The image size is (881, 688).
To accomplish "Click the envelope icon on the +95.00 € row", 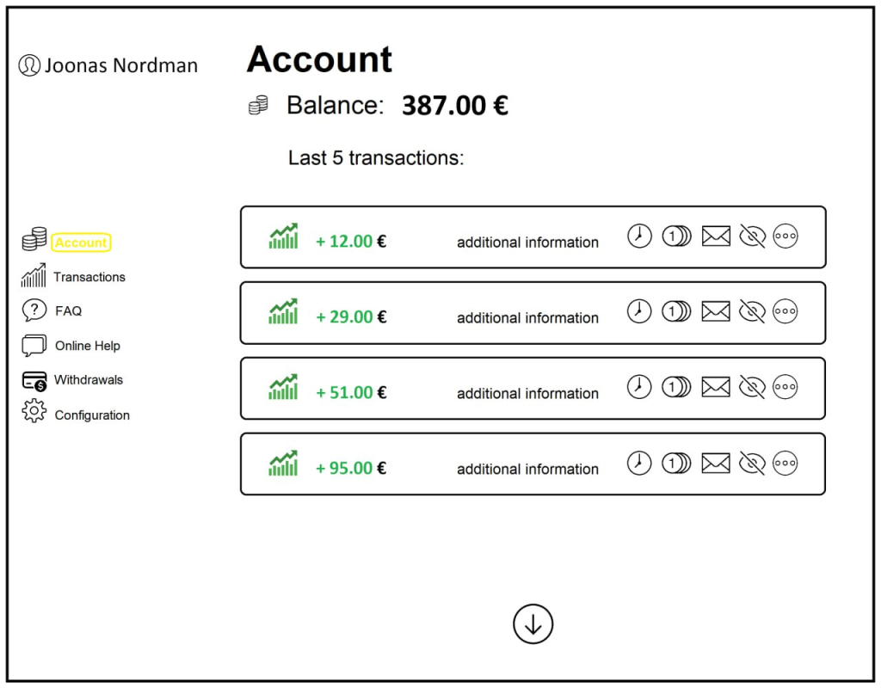I will tap(716, 464).
